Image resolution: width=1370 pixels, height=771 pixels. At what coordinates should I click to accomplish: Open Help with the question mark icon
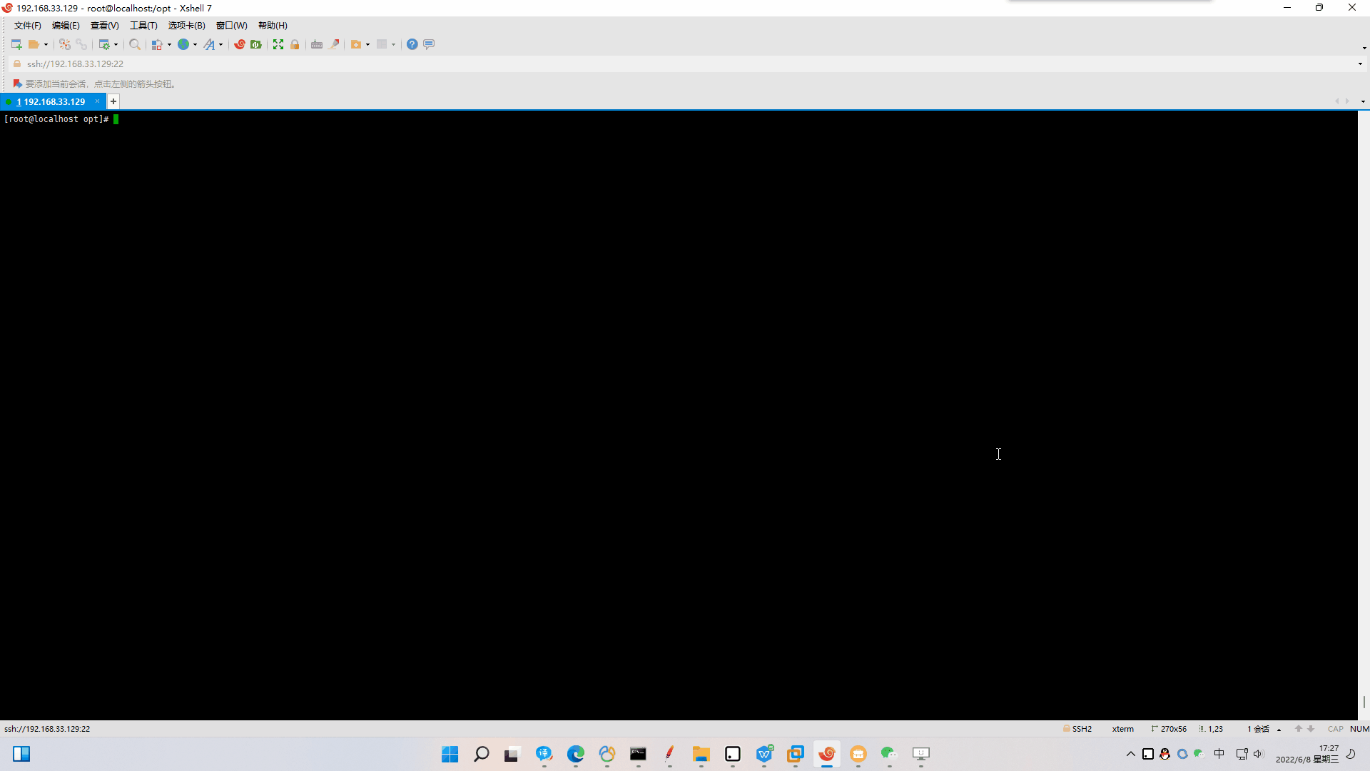pos(412,44)
